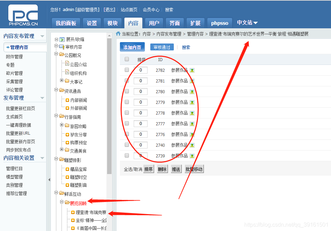Open the 中文站 dropdown menu
The image size is (331, 231).
(247, 22)
